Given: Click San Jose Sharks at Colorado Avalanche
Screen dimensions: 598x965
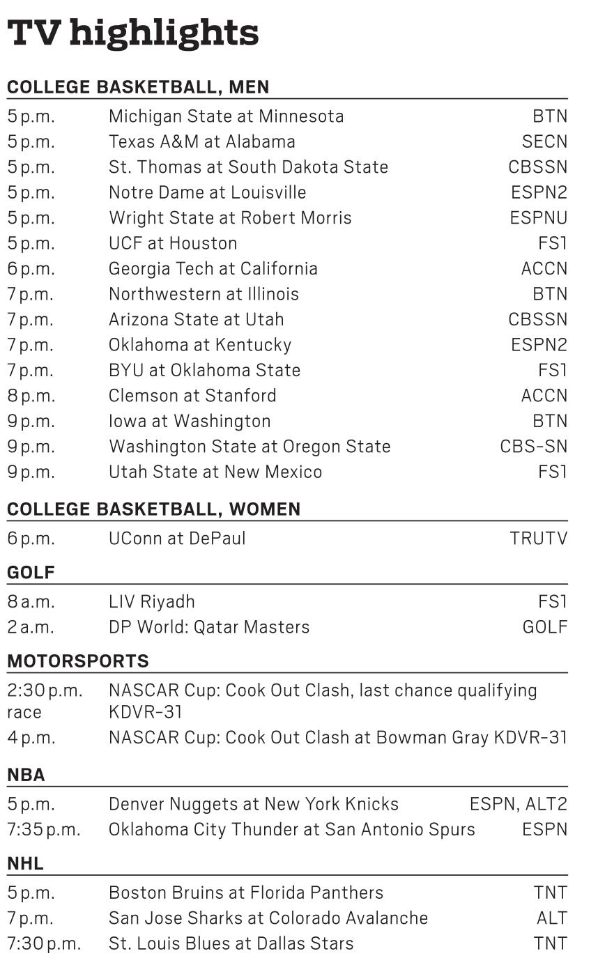Looking at the screenshot, I should 268,918.
